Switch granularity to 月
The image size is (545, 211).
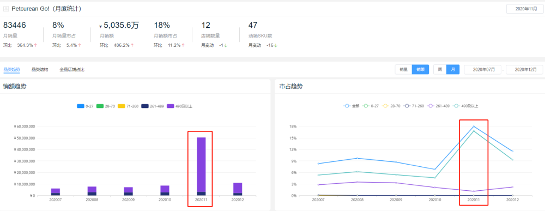point(453,70)
